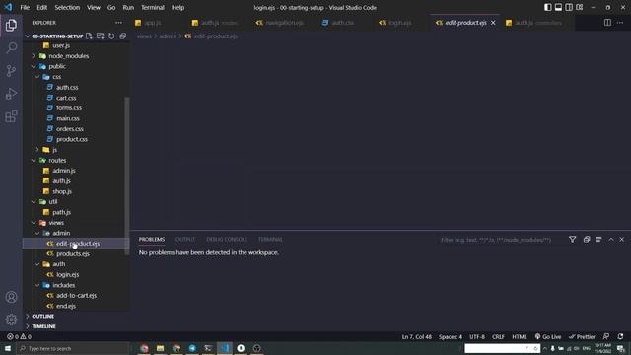
Task: Maximize the bottom panel with chevron
Action: point(611,239)
